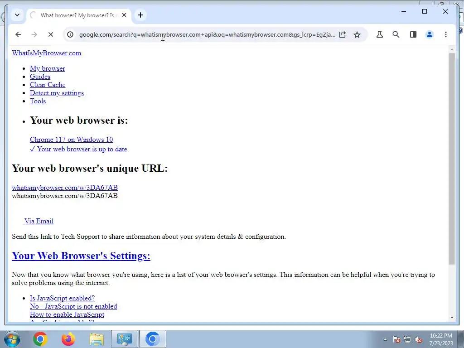Open 'Detect my settings' link
Image resolution: width=464 pixels, height=348 pixels.
(x=57, y=93)
